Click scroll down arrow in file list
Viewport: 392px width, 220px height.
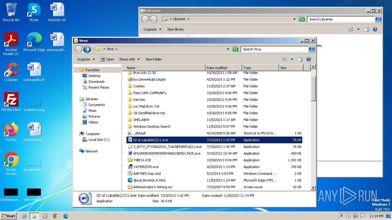(x=313, y=188)
